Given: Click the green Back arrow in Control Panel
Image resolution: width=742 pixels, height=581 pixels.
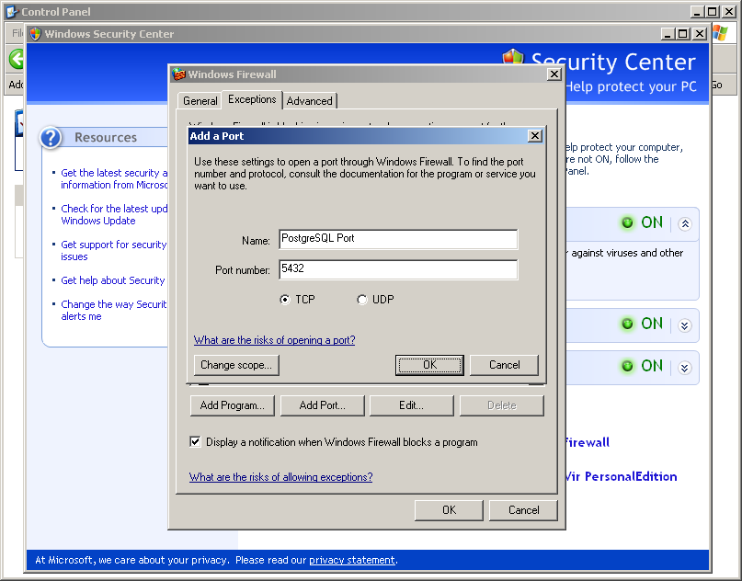Looking at the screenshot, I should (16, 59).
